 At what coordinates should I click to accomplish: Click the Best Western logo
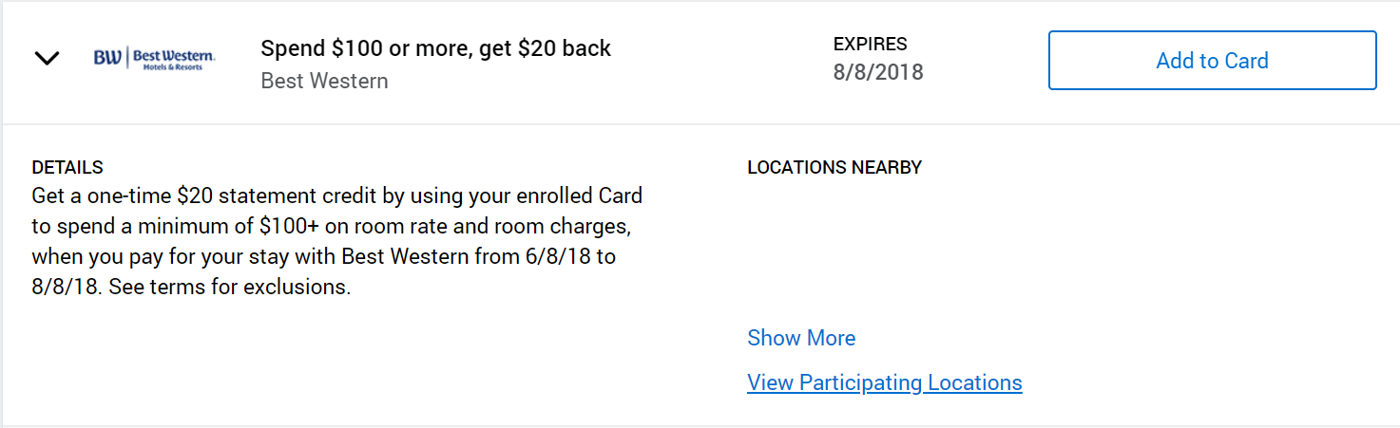[x=155, y=59]
